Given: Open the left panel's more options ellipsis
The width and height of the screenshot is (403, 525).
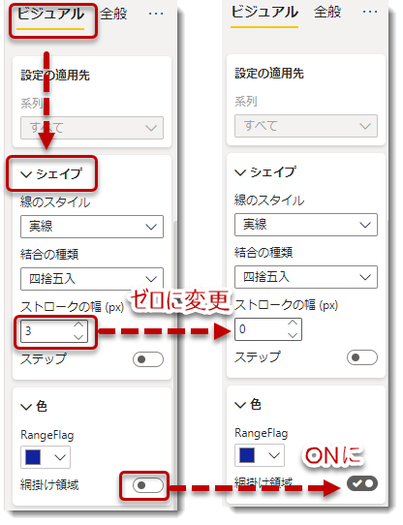Looking at the screenshot, I should [x=156, y=14].
